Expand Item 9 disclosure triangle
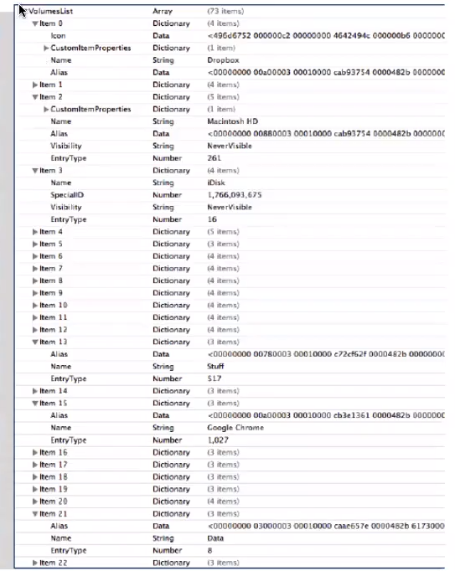The width and height of the screenshot is (455, 571). 35,293
